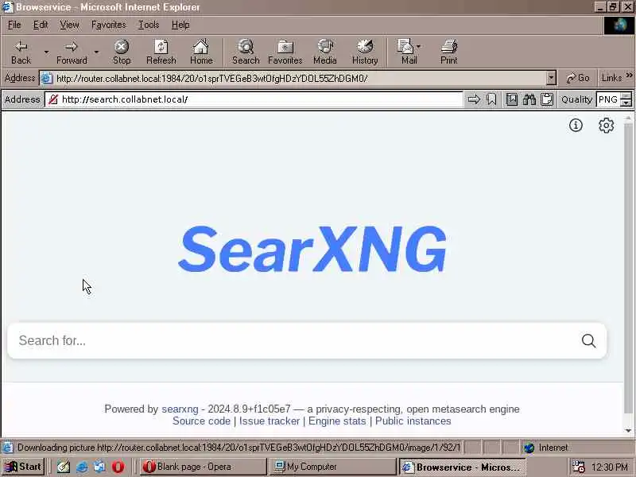Expand the IE address bar dropdown

pos(551,78)
